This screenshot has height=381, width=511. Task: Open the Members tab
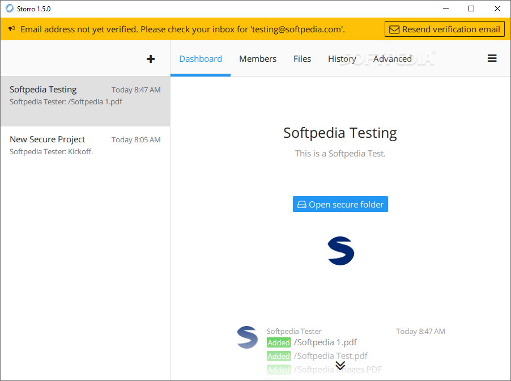click(x=258, y=59)
